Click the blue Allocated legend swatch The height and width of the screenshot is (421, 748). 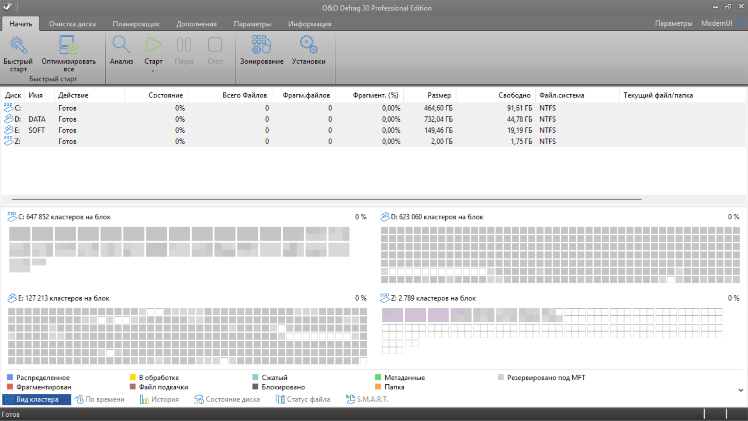10,377
